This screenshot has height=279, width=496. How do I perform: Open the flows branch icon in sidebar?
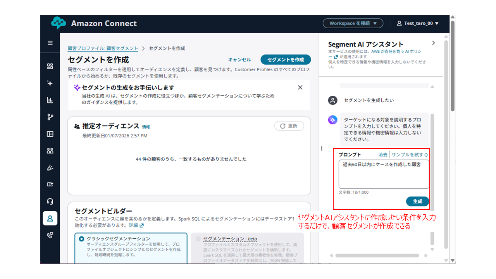50,117
